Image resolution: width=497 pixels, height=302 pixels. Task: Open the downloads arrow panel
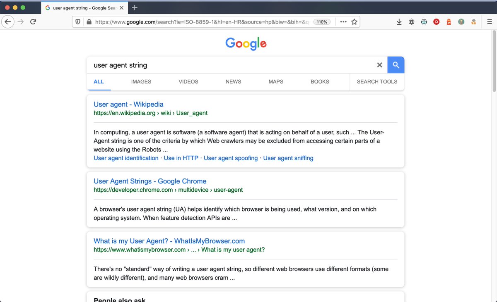coord(399,22)
